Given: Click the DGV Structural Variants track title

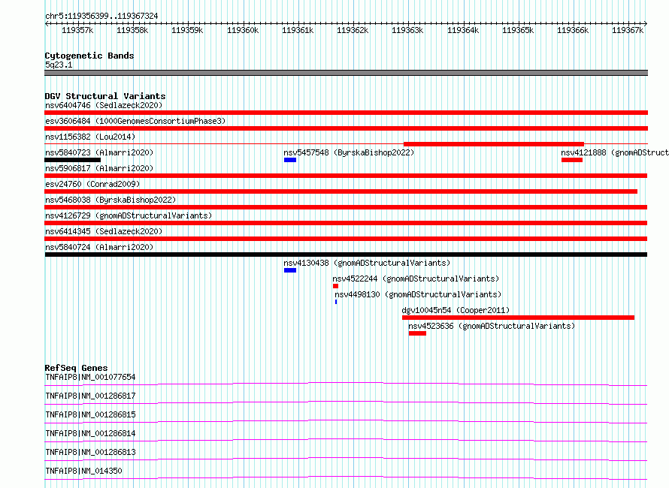Looking at the screenshot, I should [105, 96].
